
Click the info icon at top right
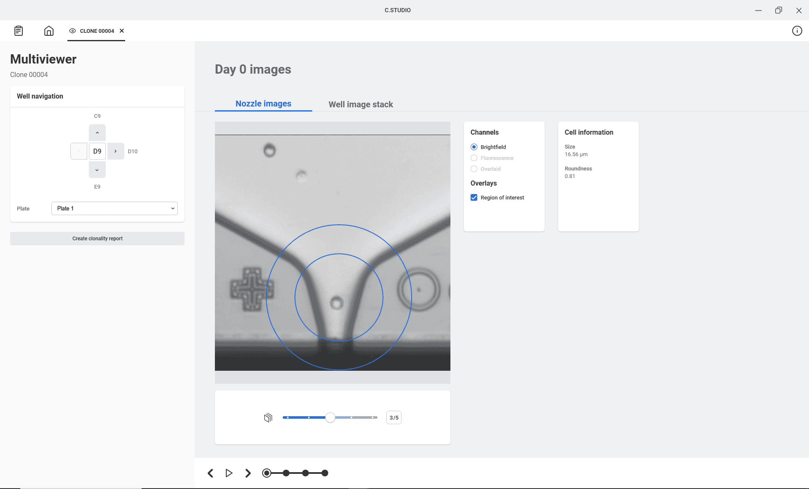pos(797,31)
